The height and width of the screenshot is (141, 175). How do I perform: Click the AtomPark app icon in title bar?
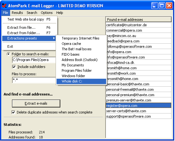tap(4, 6)
